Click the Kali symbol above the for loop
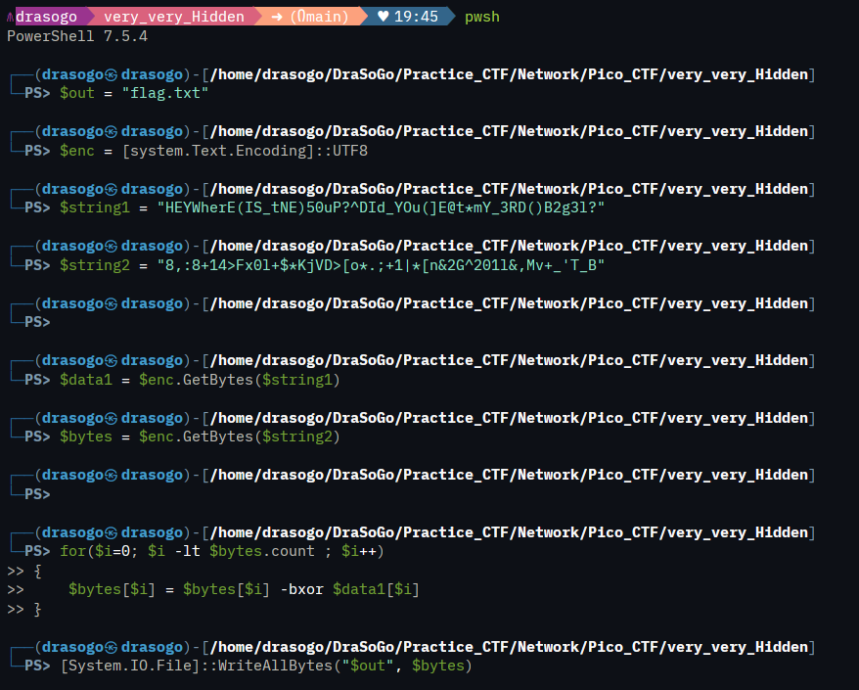859x690 pixels. pyautogui.click(x=112, y=532)
